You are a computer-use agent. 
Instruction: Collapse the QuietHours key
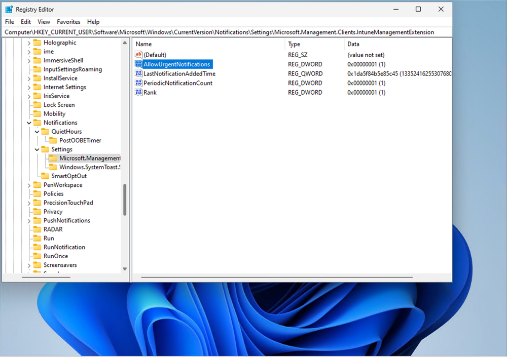point(37,132)
